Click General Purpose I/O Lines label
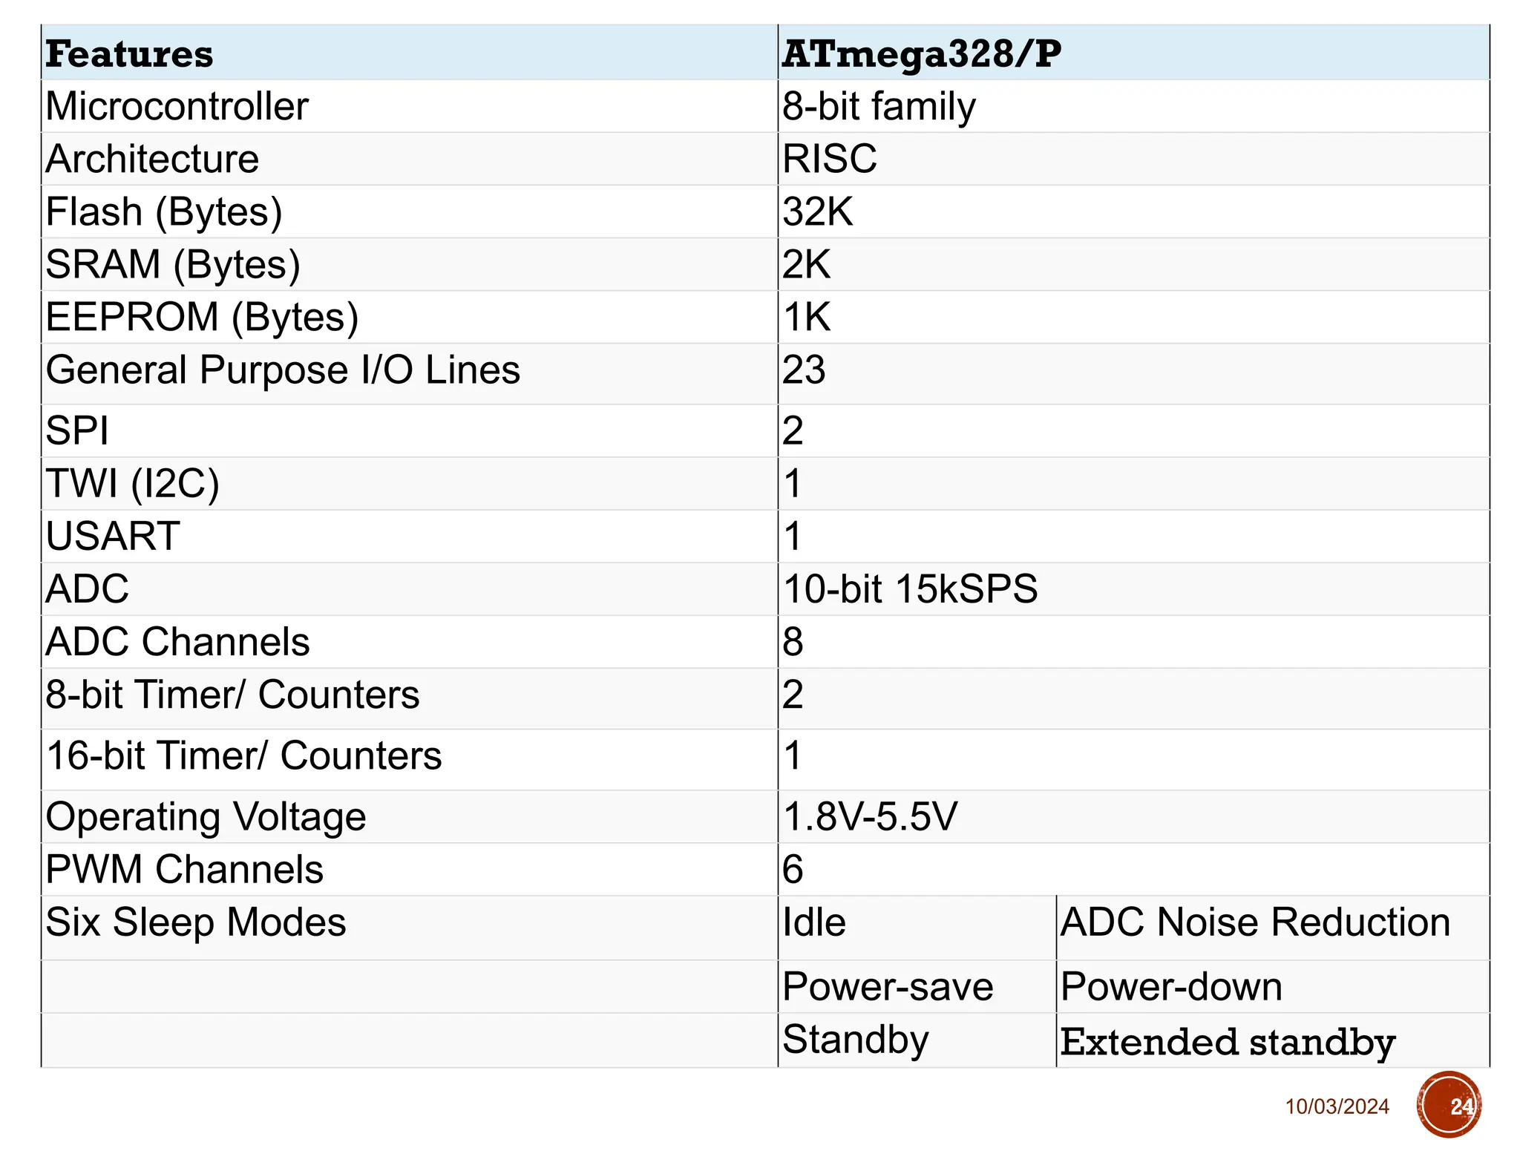The width and height of the screenshot is (1520, 1174). click(x=283, y=370)
